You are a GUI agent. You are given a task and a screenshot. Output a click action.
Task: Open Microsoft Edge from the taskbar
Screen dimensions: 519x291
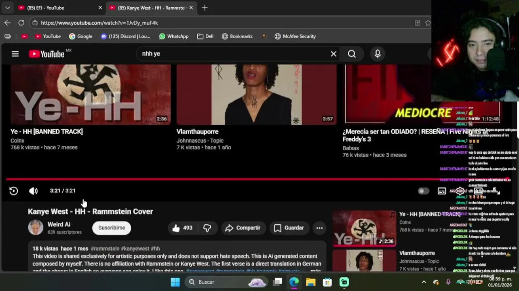pyautogui.click(x=294, y=282)
